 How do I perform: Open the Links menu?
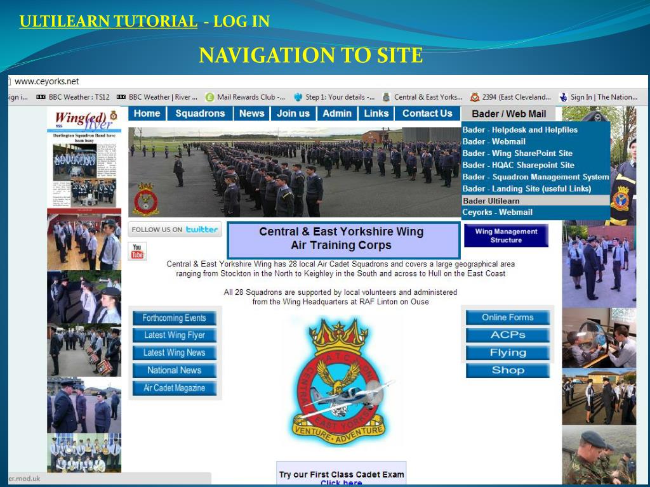pos(376,114)
